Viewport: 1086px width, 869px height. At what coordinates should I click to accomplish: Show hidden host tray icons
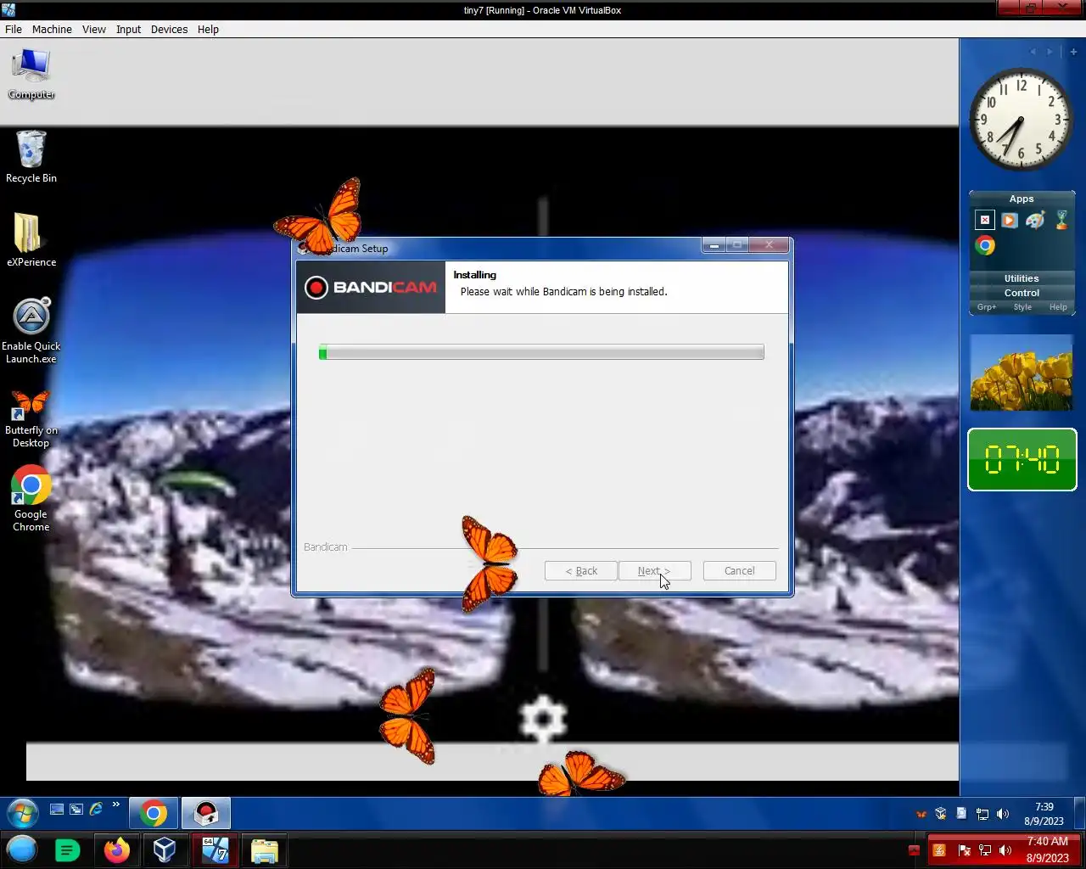(914, 850)
